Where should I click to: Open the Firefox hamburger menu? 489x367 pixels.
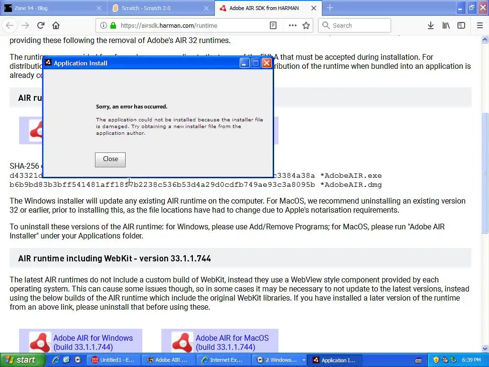click(480, 25)
